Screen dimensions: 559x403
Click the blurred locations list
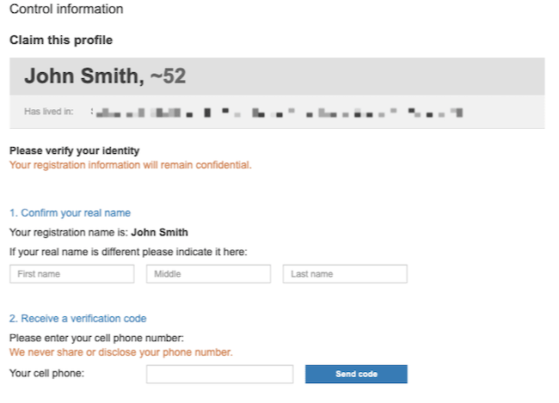tap(277, 113)
